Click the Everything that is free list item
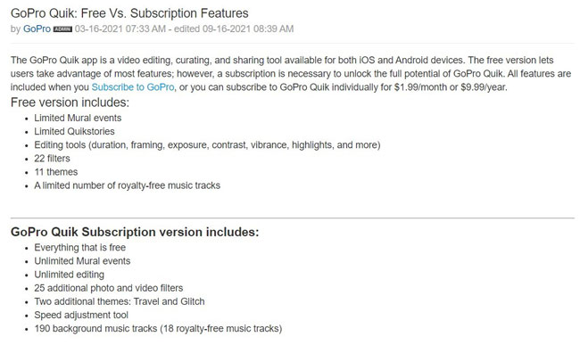This screenshot has width=580, height=345. [80, 248]
